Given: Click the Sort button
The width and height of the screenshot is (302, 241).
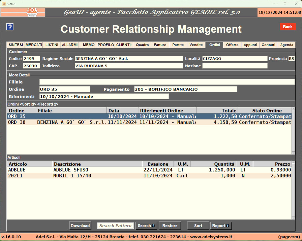Looking at the screenshot, I should tap(198, 226).
